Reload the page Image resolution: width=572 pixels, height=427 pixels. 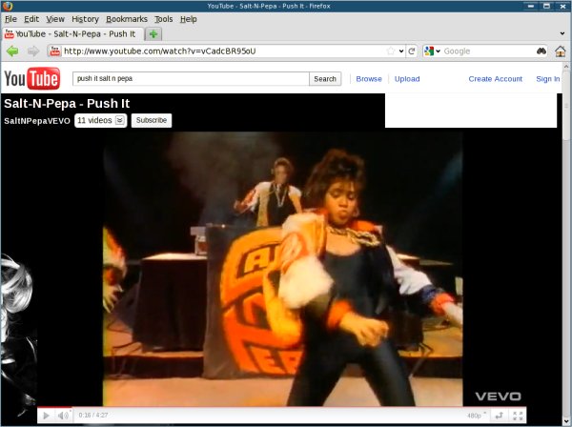412,51
